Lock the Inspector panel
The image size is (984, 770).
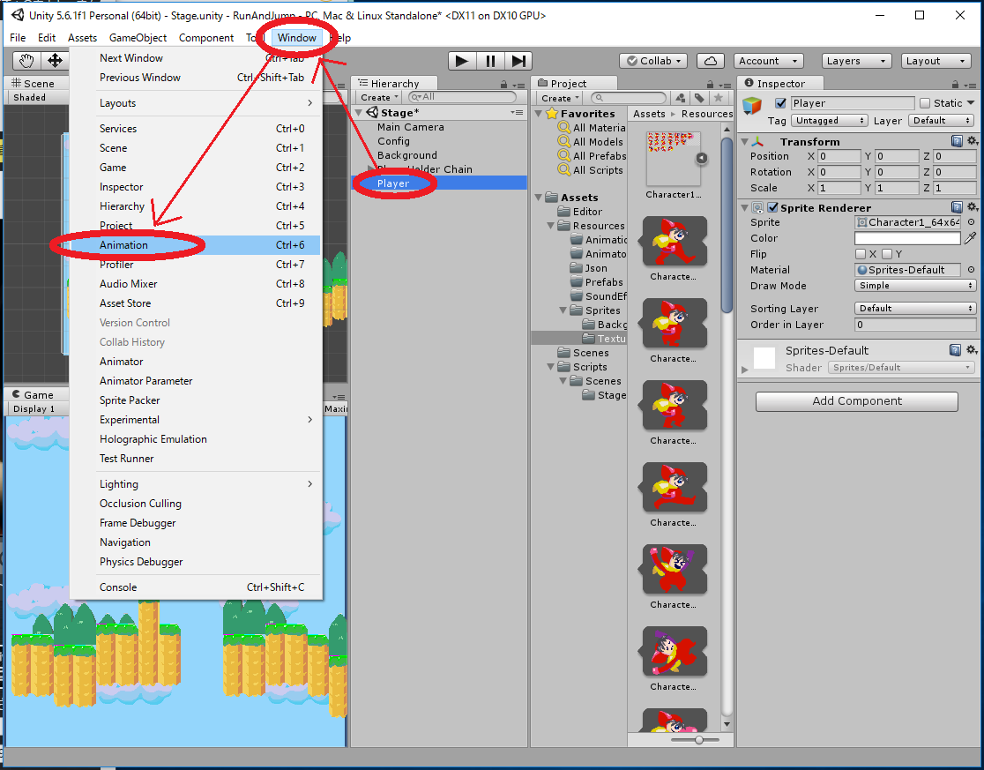[955, 84]
